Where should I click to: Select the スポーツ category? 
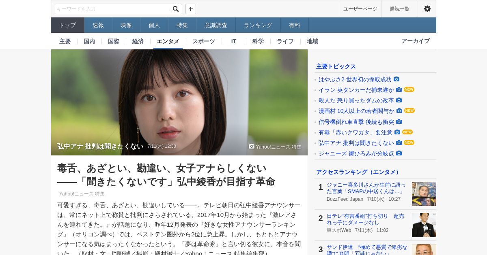pyautogui.click(x=204, y=41)
